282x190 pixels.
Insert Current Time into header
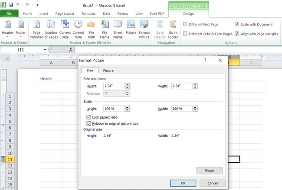(x=79, y=29)
